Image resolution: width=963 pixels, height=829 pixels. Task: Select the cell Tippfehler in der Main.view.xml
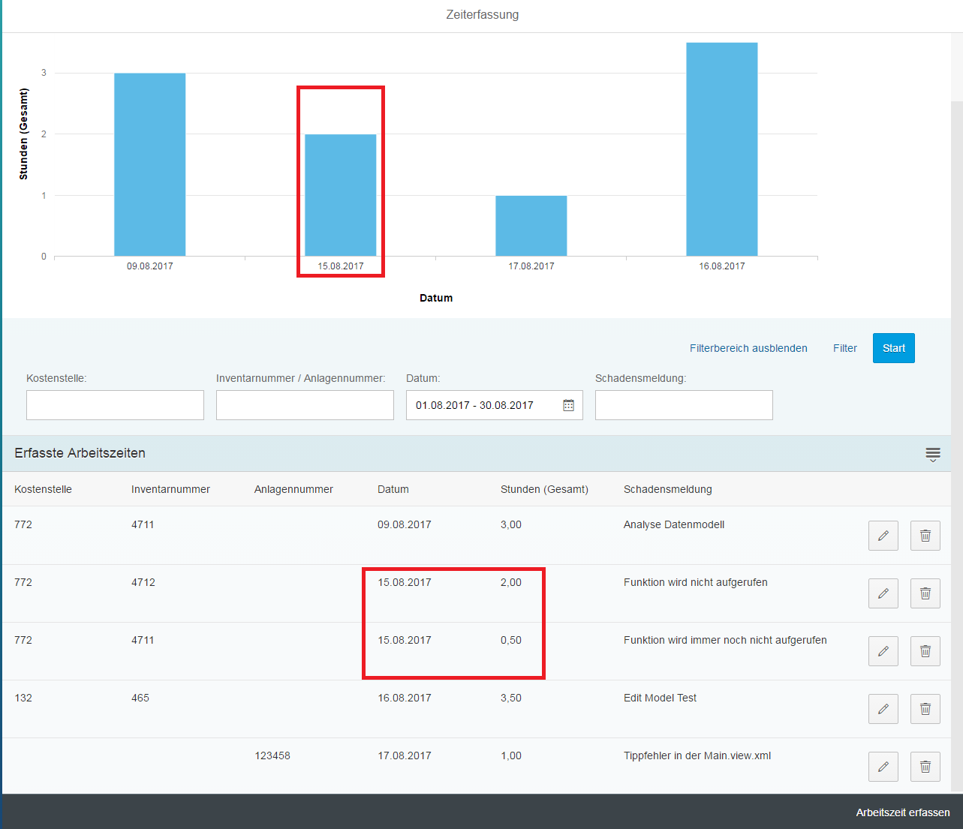point(697,755)
